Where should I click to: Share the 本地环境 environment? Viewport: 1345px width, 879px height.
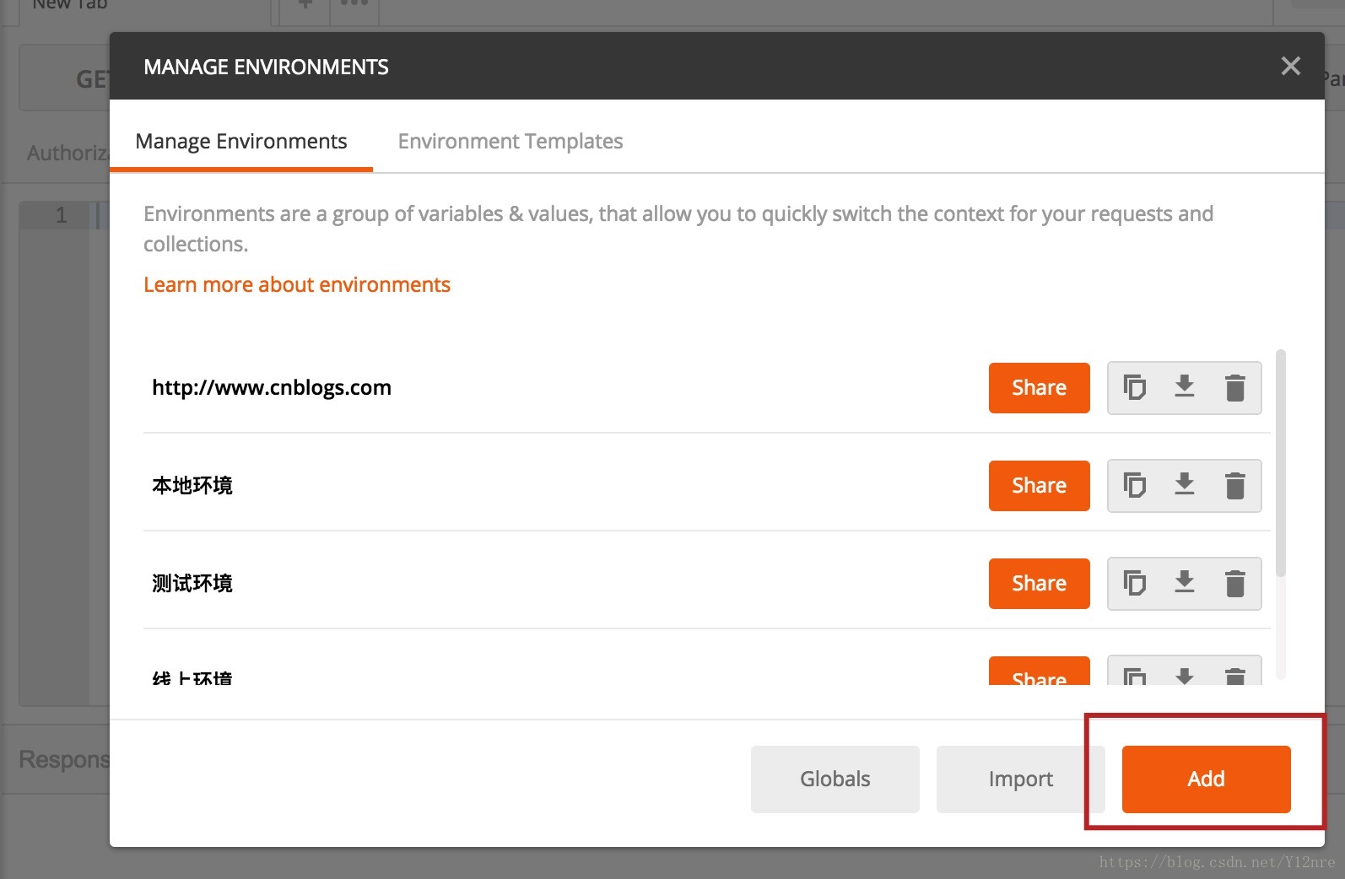[1039, 486]
